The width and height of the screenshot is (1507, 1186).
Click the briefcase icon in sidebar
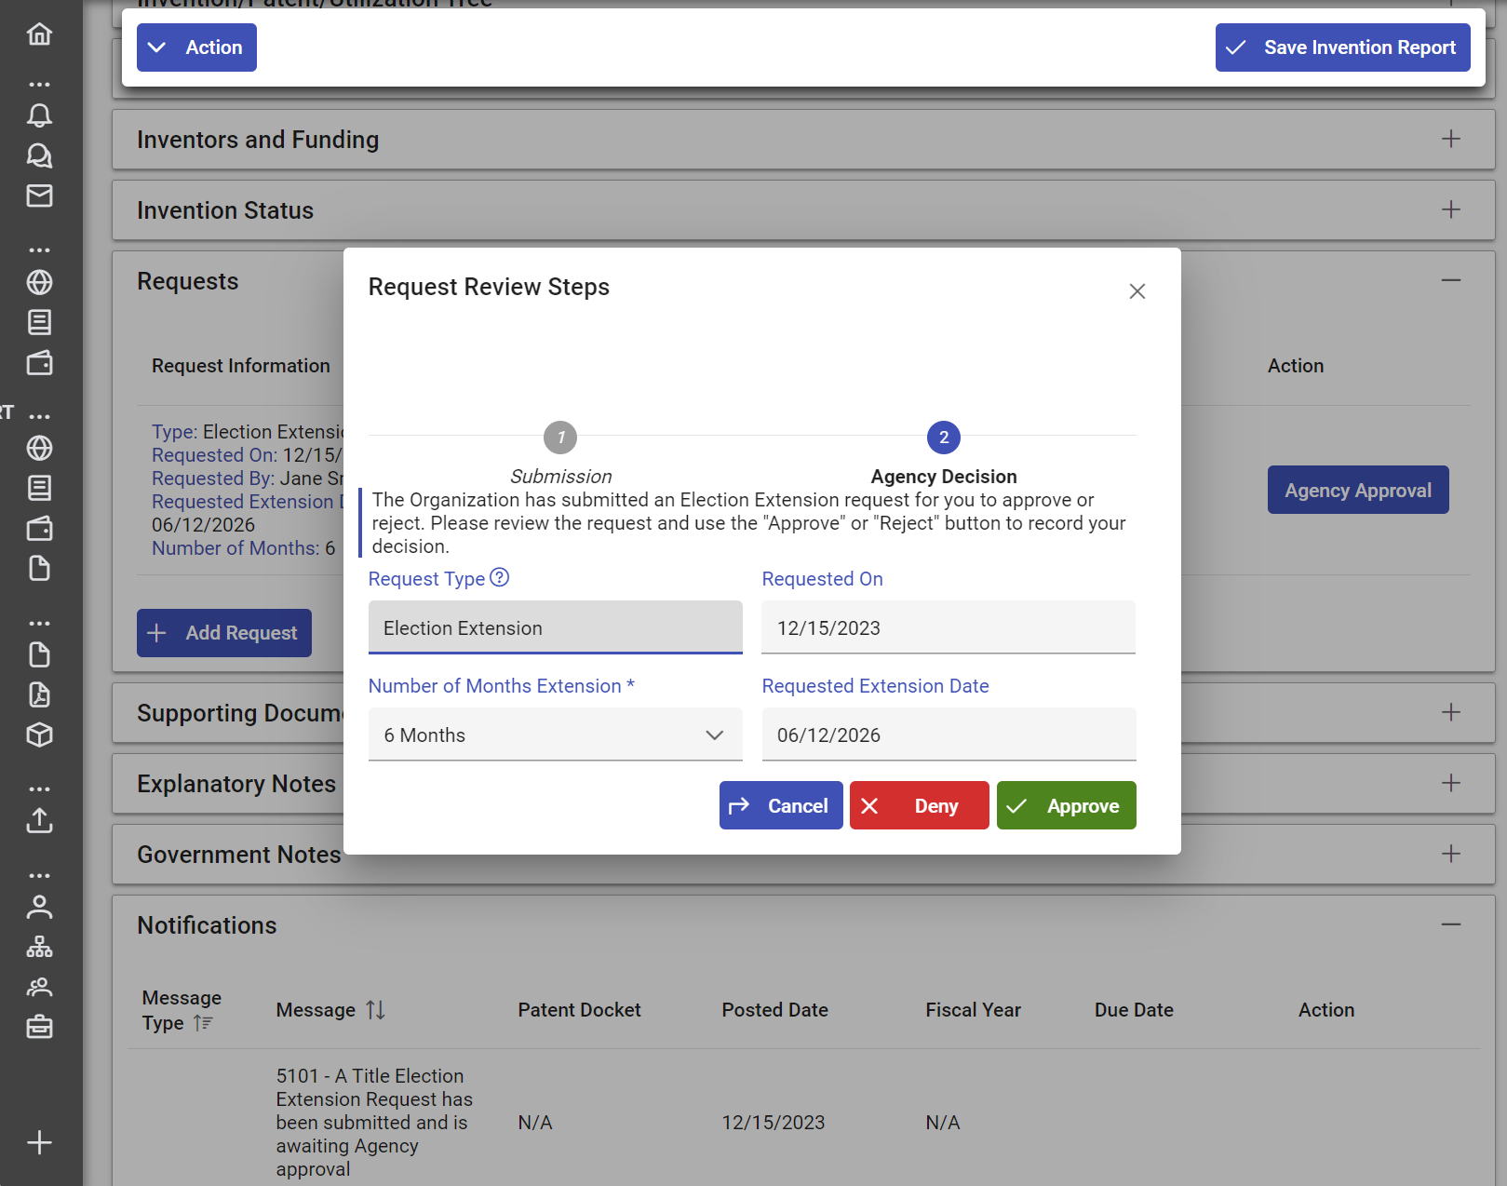(39, 1027)
